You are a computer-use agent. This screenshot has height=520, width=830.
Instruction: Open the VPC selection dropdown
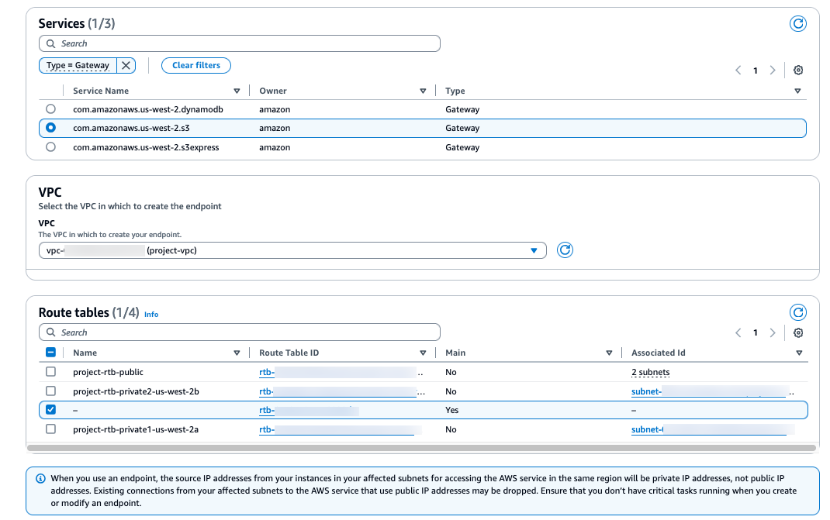click(x=292, y=250)
